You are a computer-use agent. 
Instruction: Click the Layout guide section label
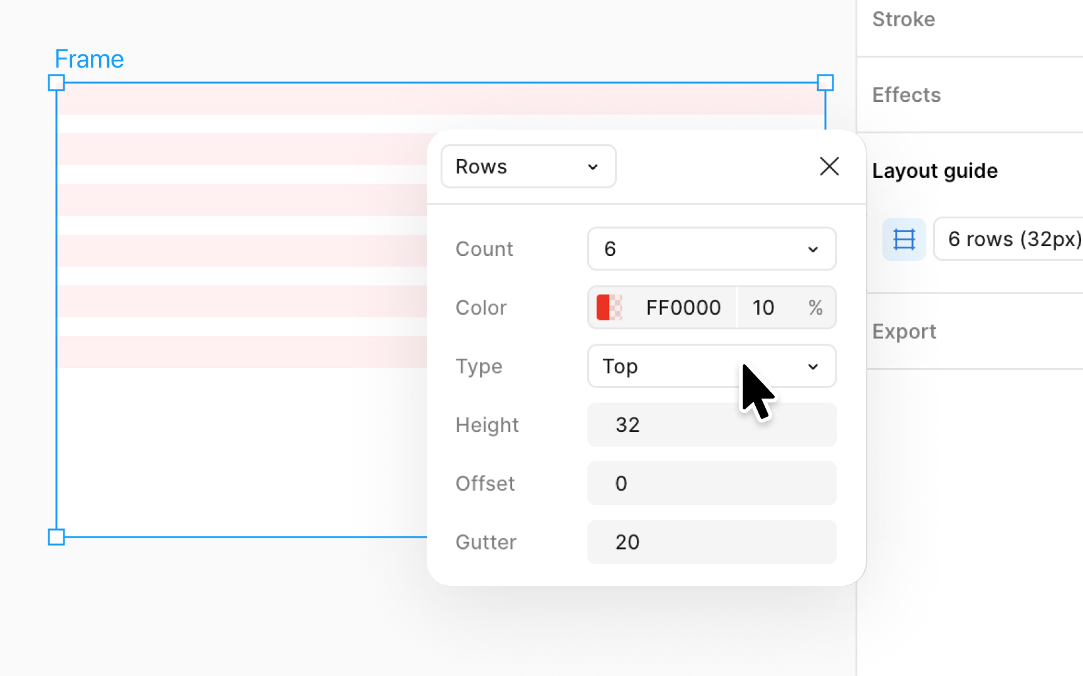pyautogui.click(x=934, y=170)
